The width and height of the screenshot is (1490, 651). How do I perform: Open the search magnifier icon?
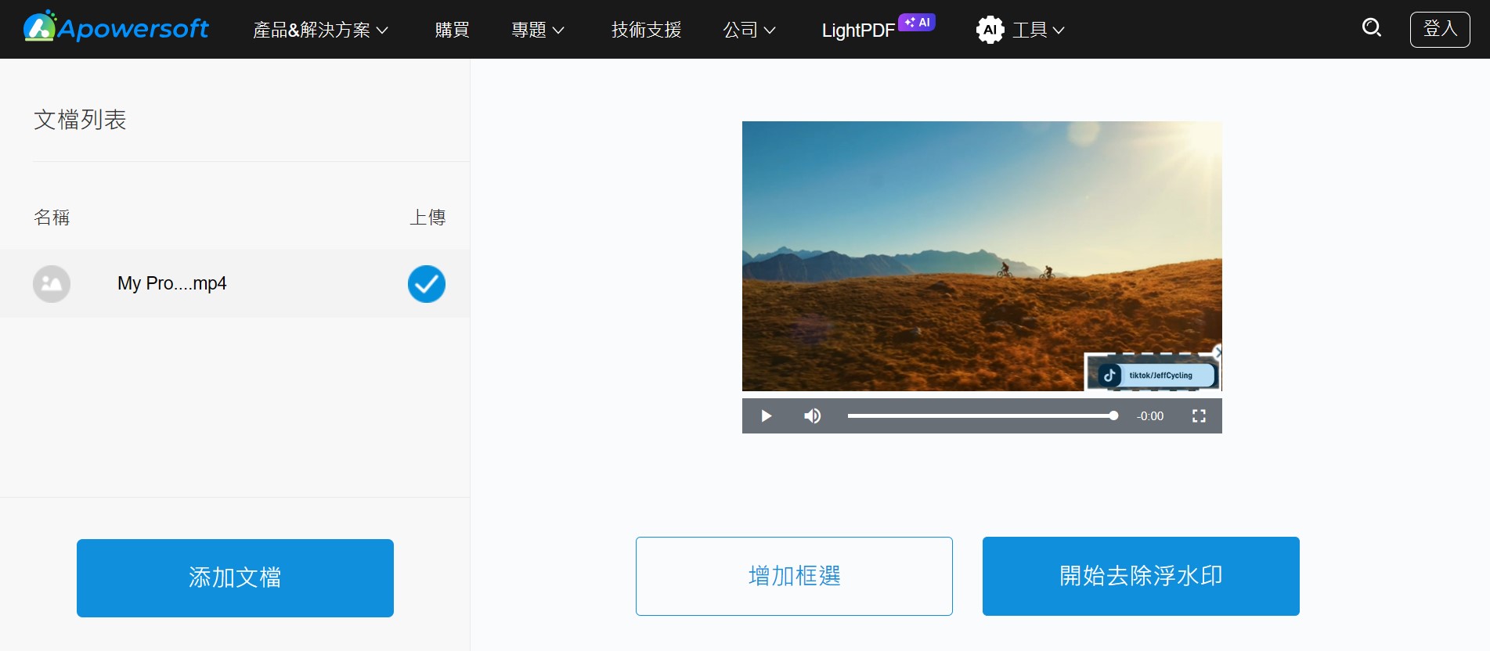1372,28
